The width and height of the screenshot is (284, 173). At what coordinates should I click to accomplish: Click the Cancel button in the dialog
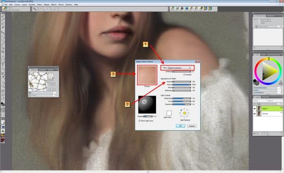click(x=191, y=126)
